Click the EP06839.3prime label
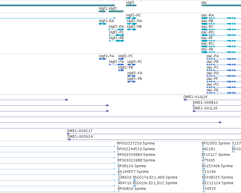 (132, 189)
